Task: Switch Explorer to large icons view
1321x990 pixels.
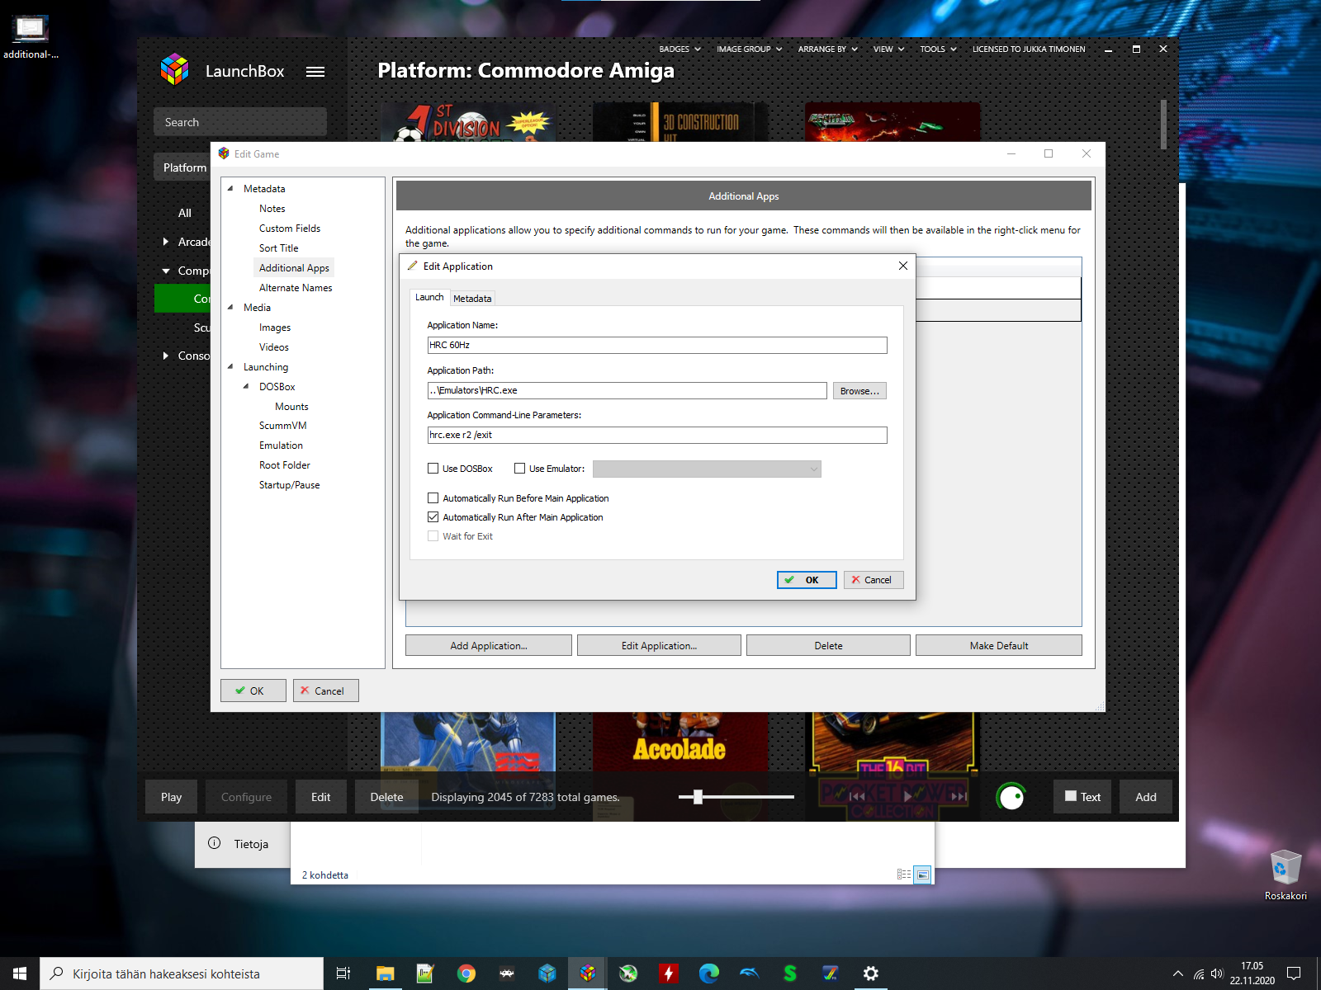Action: click(923, 874)
